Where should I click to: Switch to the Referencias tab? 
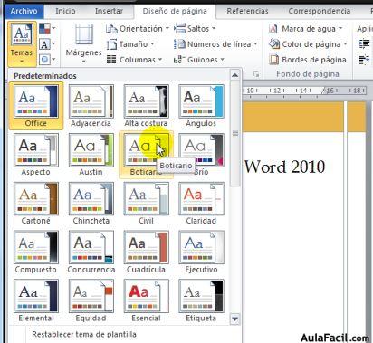[x=247, y=11]
